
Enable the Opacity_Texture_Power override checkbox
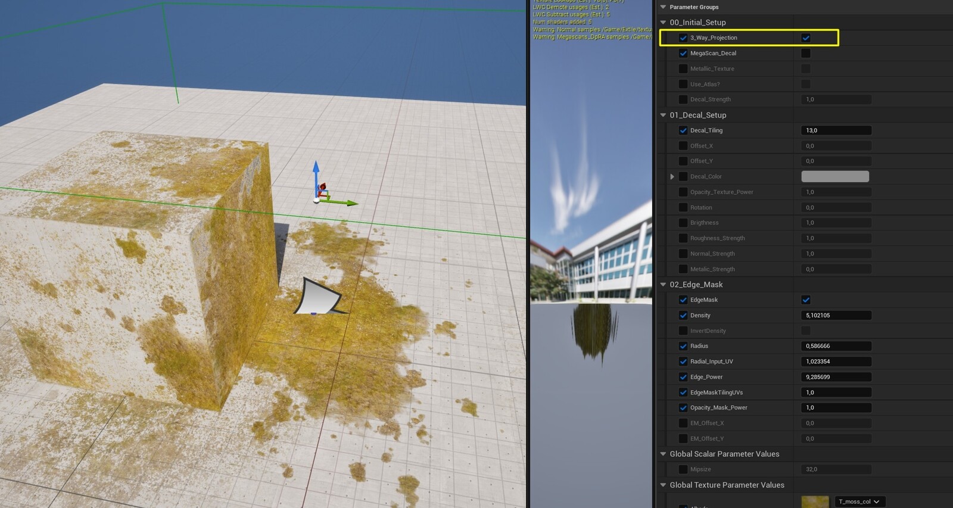click(x=683, y=192)
